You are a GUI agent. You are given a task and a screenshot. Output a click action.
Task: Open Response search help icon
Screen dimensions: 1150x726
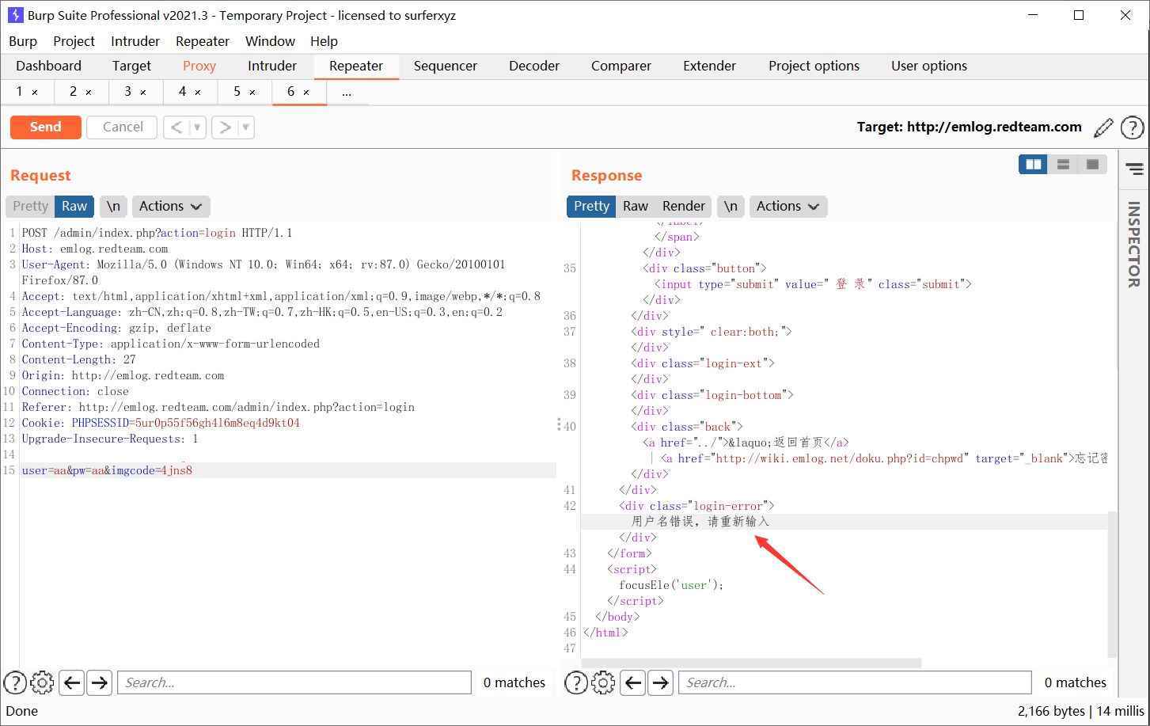pyautogui.click(x=576, y=682)
